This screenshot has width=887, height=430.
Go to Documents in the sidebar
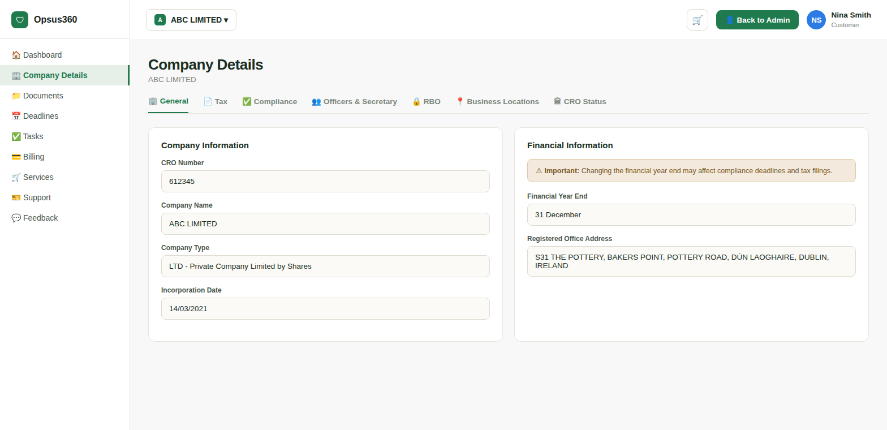64,96
